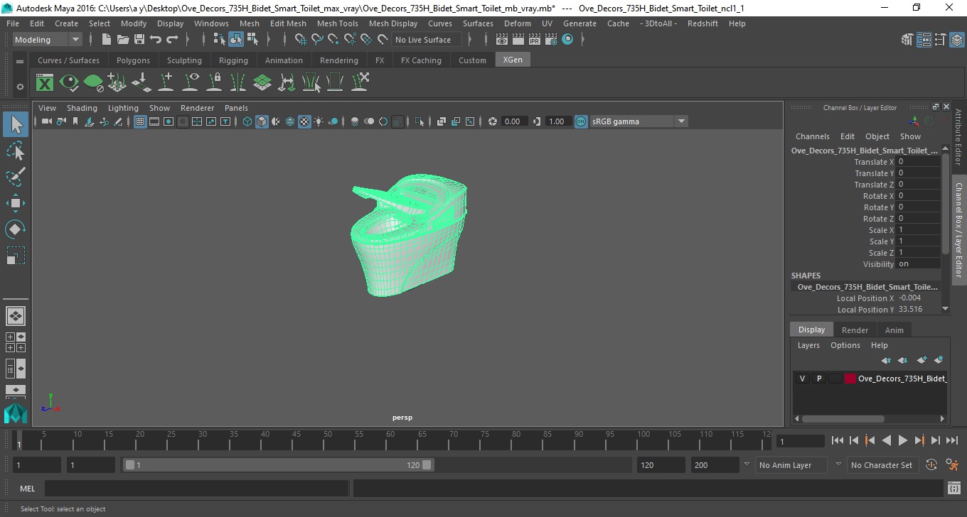The width and height of the screenshot is (967, 517).
Task: Click XGen remove guide icon with X
Action: (x=359, y=83)
